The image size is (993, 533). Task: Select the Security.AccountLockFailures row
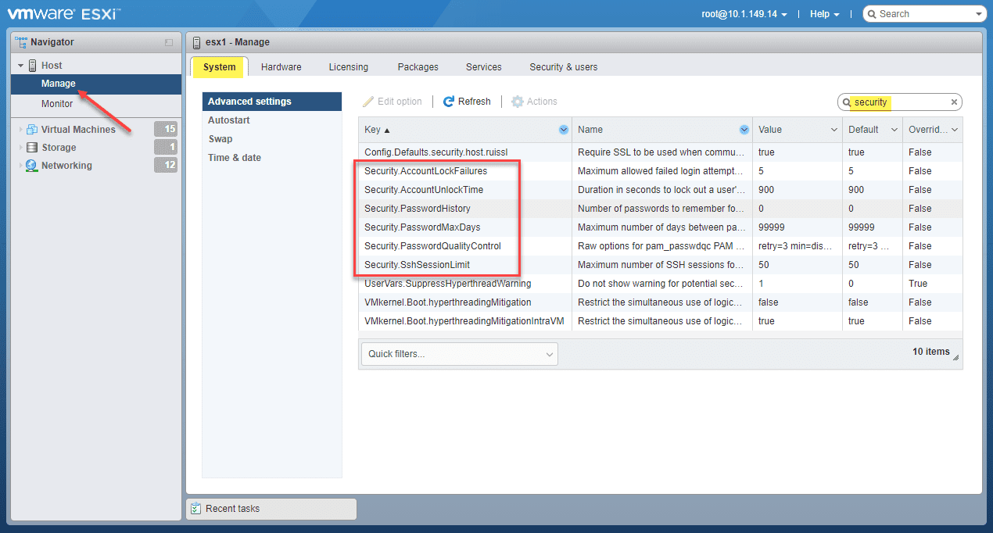[660, 171]
